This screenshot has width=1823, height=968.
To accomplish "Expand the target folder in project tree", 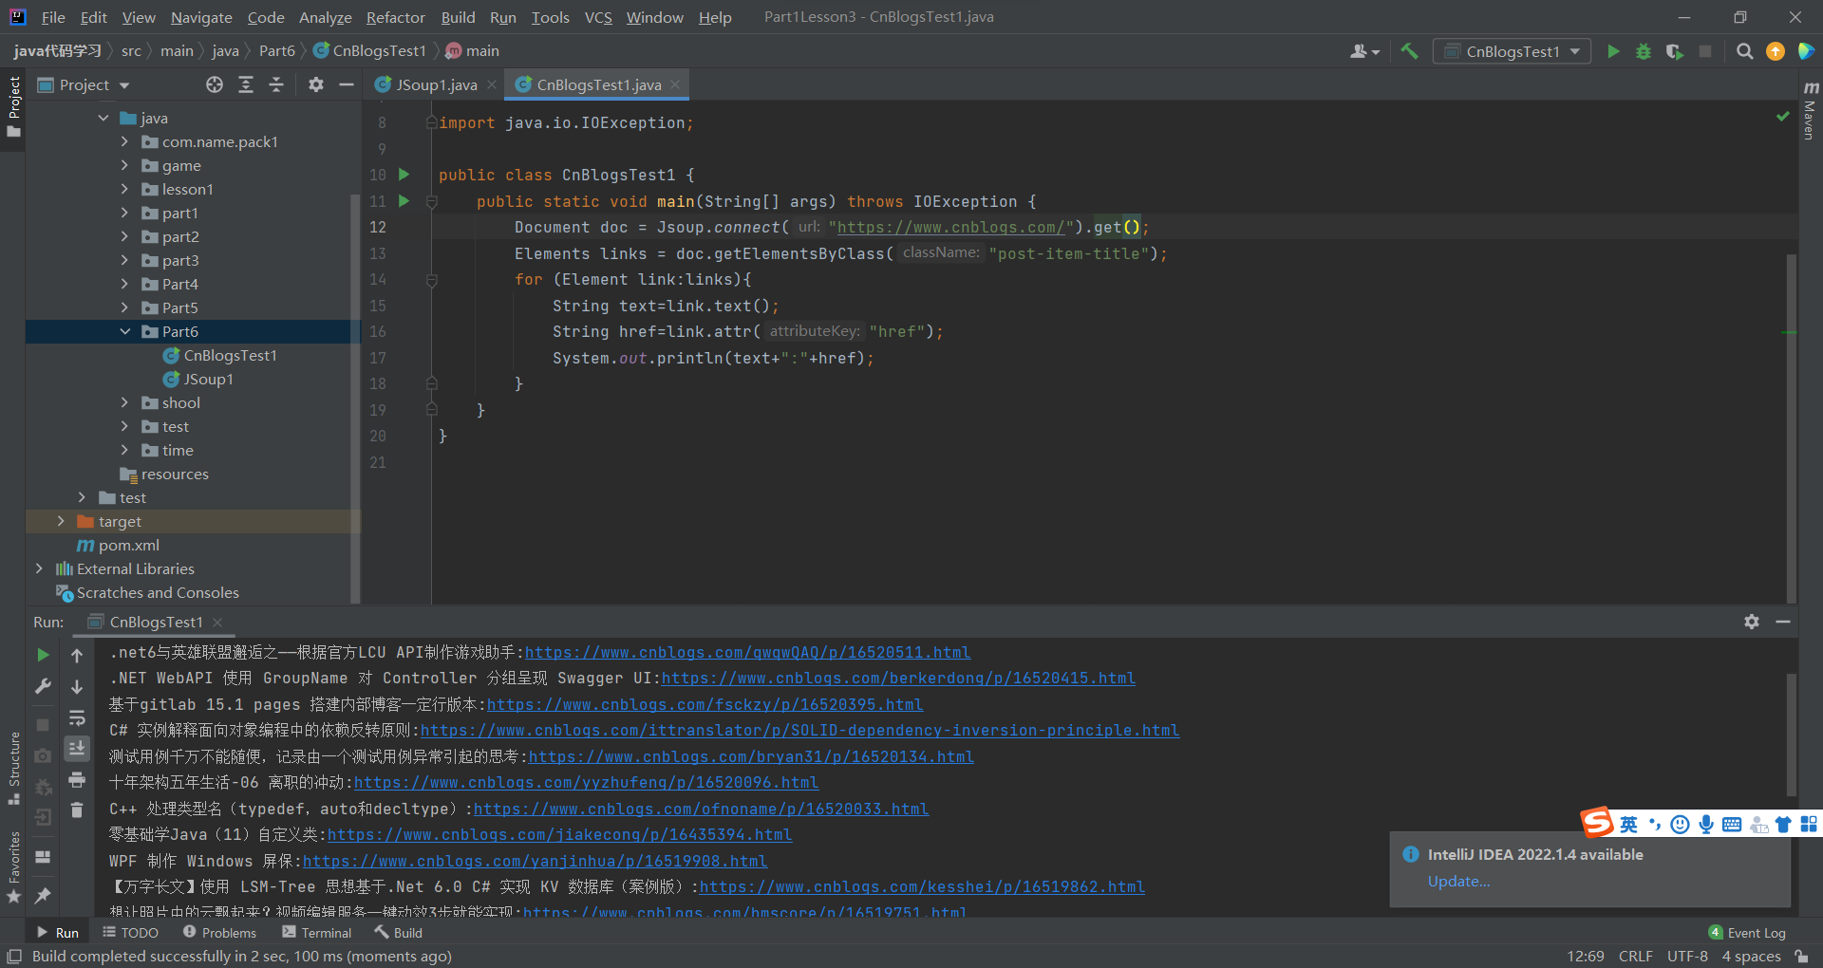I will 61,521.
